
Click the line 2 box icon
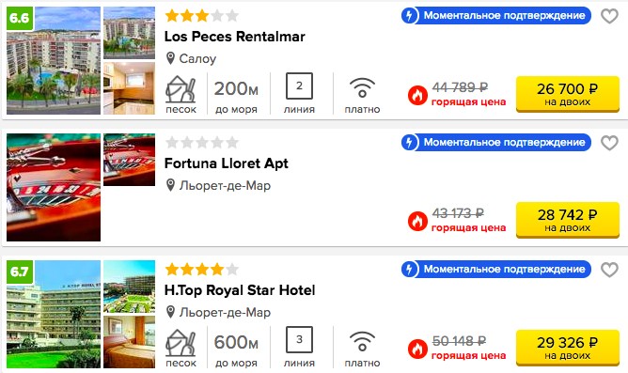299,85
